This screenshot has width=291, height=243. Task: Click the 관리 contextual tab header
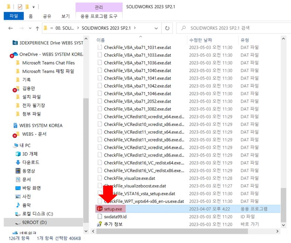[x=99, y=7]
